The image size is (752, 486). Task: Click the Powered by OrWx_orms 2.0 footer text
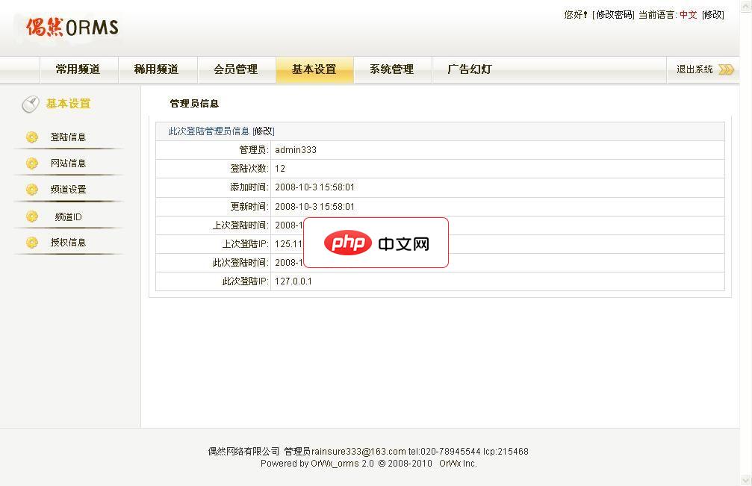(x=317, y=464)
